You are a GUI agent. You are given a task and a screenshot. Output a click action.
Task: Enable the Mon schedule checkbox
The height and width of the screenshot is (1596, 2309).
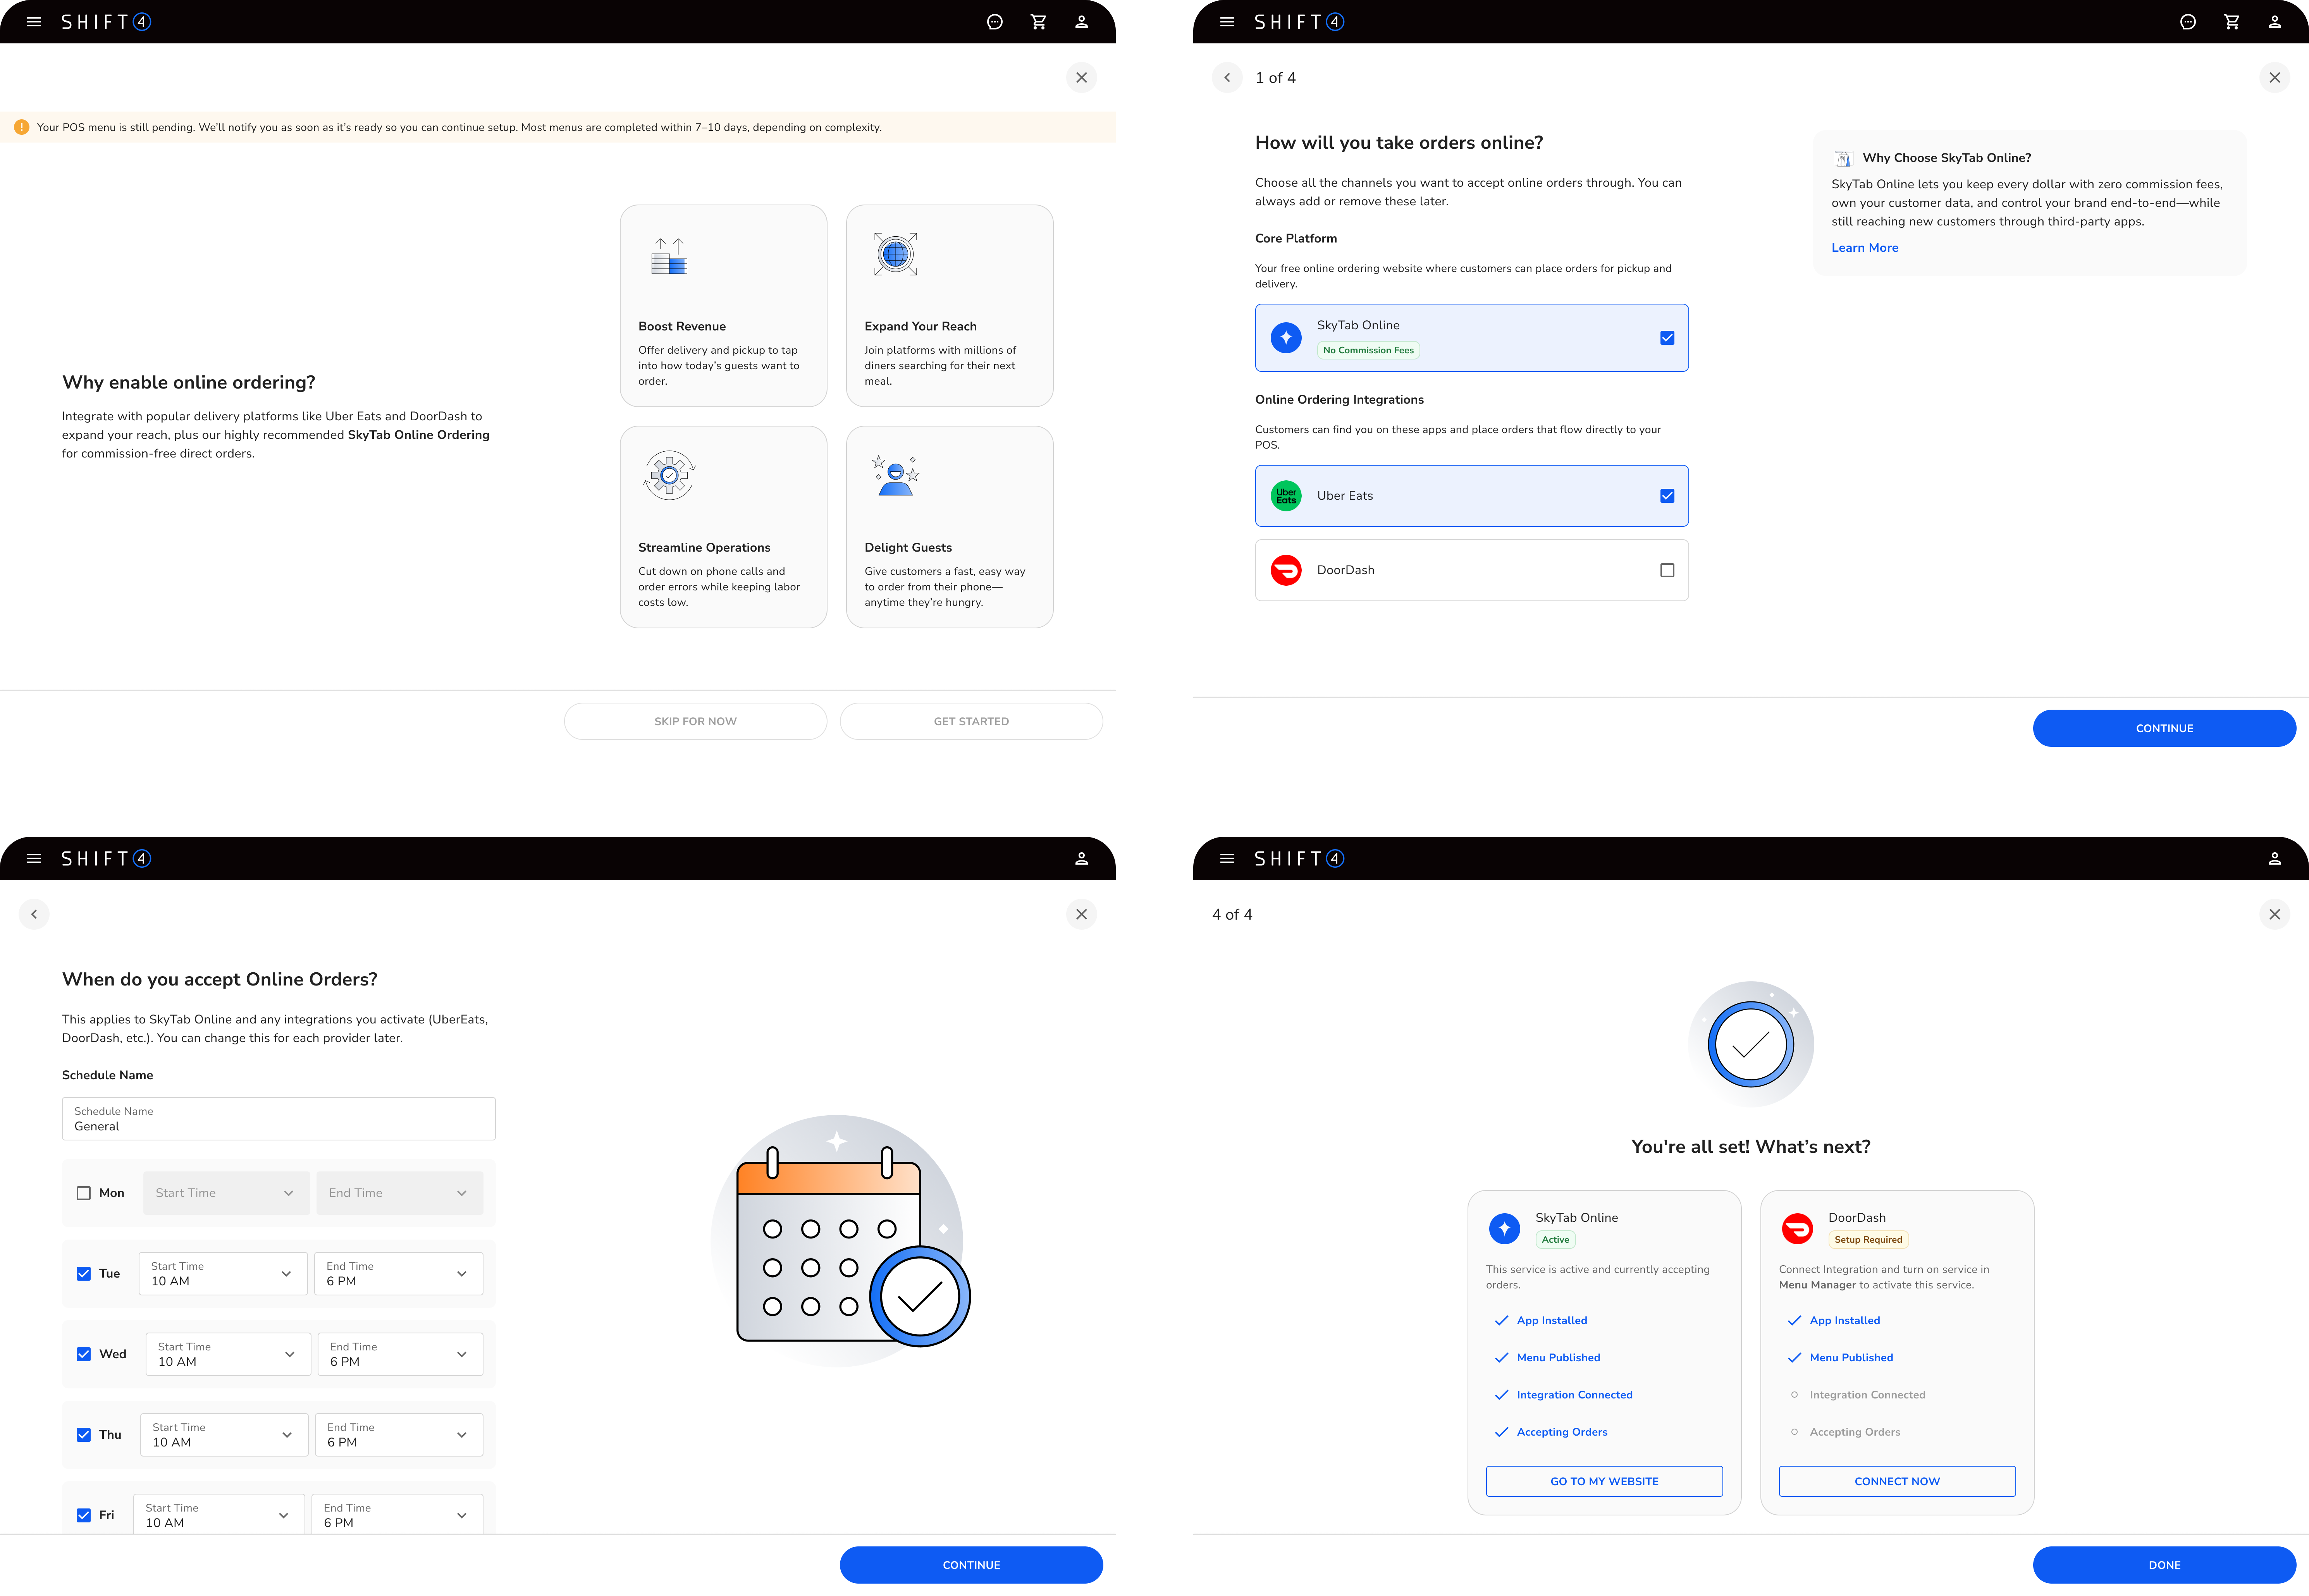click(x=84, y=1193)
